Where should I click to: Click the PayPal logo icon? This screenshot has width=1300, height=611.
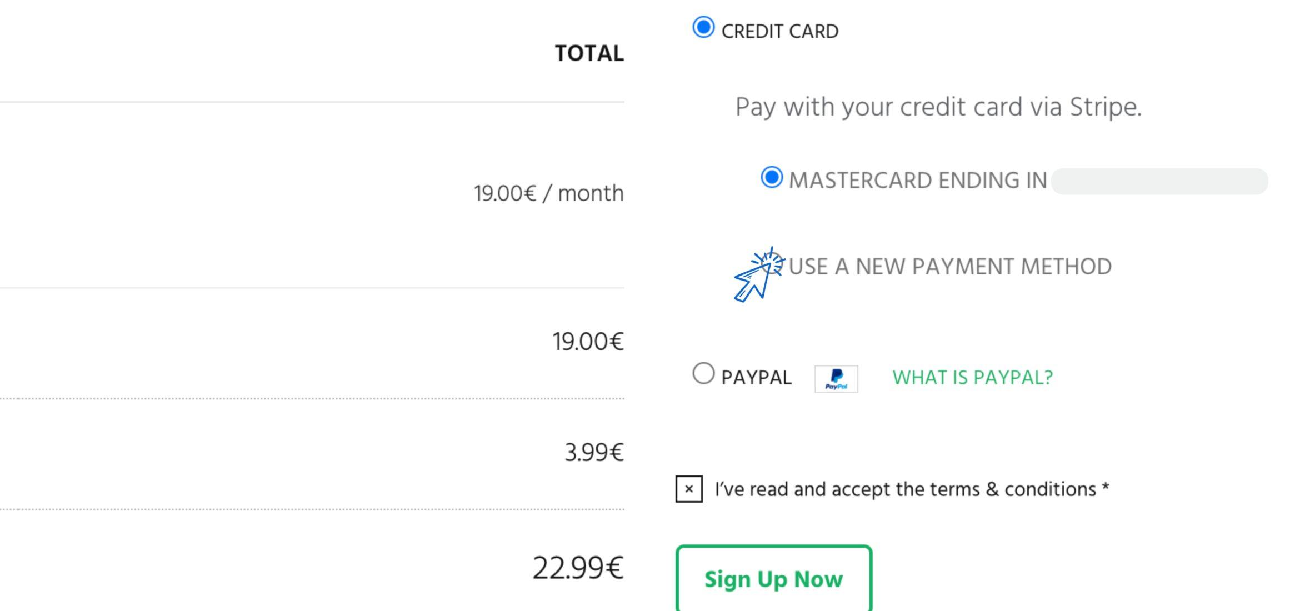836,379
